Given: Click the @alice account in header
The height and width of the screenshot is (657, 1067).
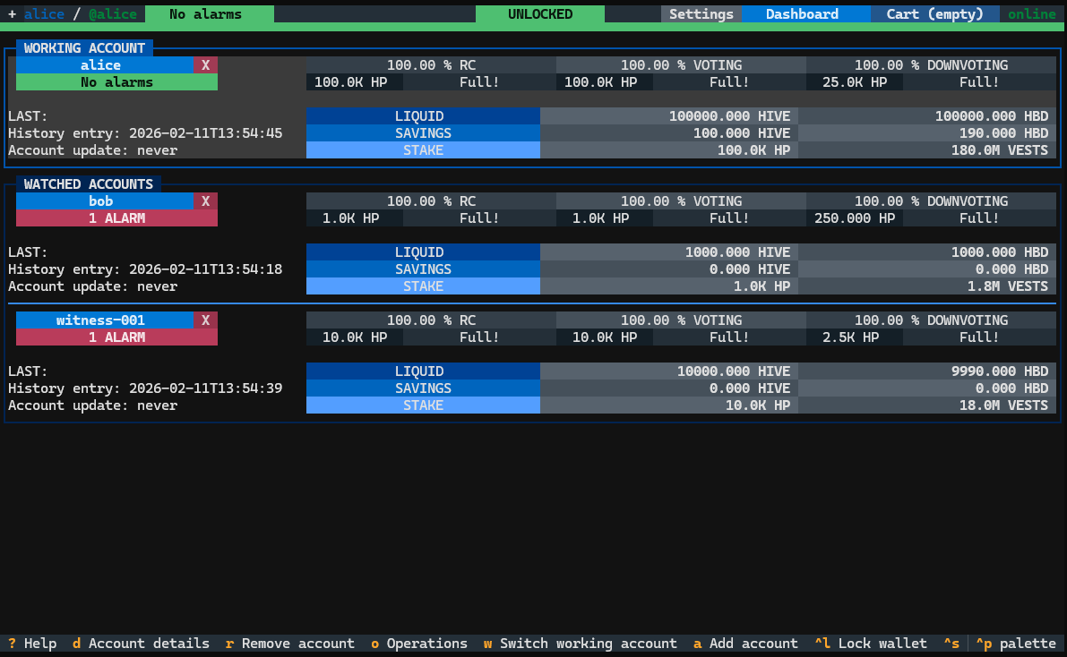Looking at the screenshot, I should [x=113, y=13].
